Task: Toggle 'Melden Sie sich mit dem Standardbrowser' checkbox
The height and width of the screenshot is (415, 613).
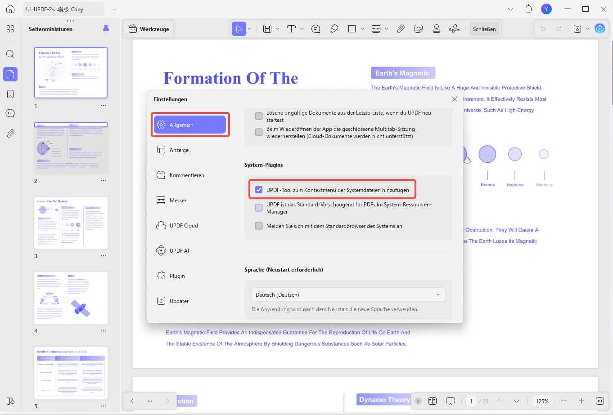Action: pyautogui.click(x=259, y=226)
